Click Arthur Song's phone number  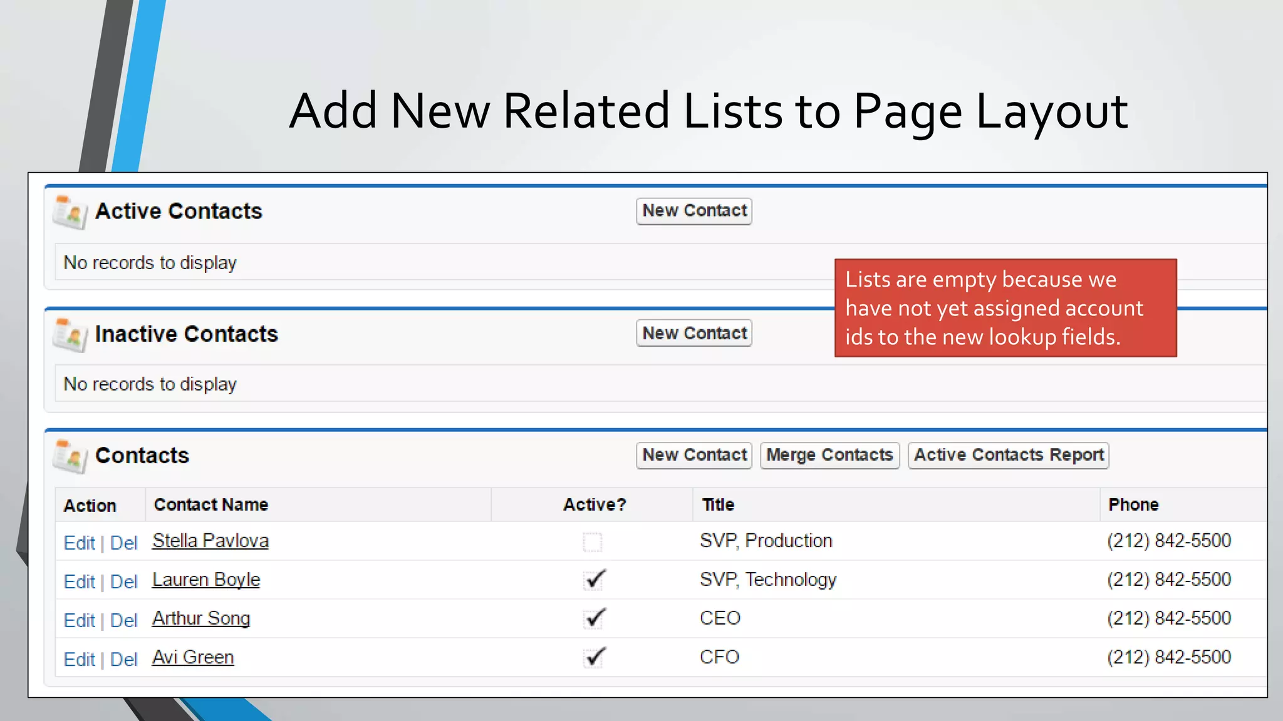pos(1169,618)
